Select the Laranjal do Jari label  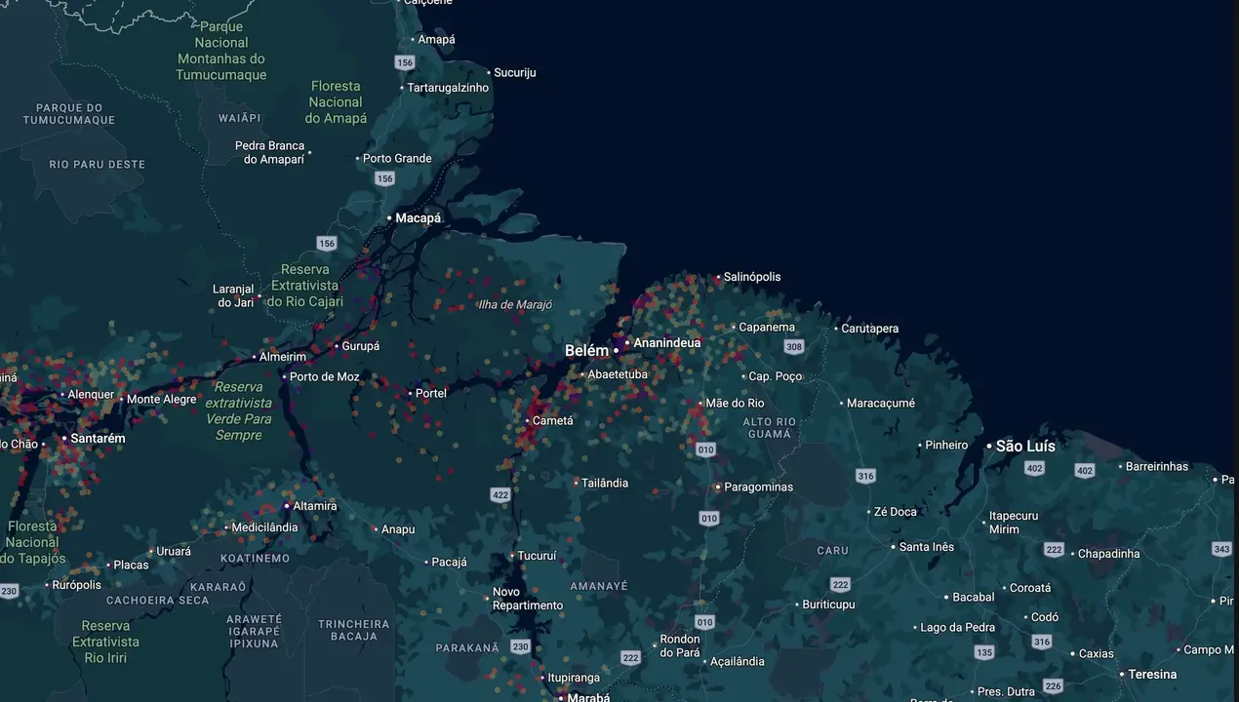pyautogui.click(x=233, y=296)
